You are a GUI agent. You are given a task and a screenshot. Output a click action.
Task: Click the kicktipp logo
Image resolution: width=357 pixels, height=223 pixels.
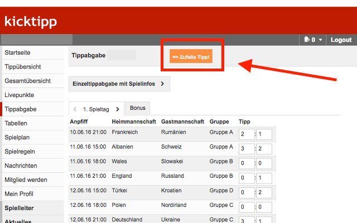point(31,22)
